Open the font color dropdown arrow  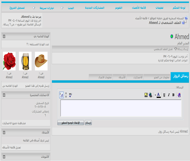coord(155,95)
